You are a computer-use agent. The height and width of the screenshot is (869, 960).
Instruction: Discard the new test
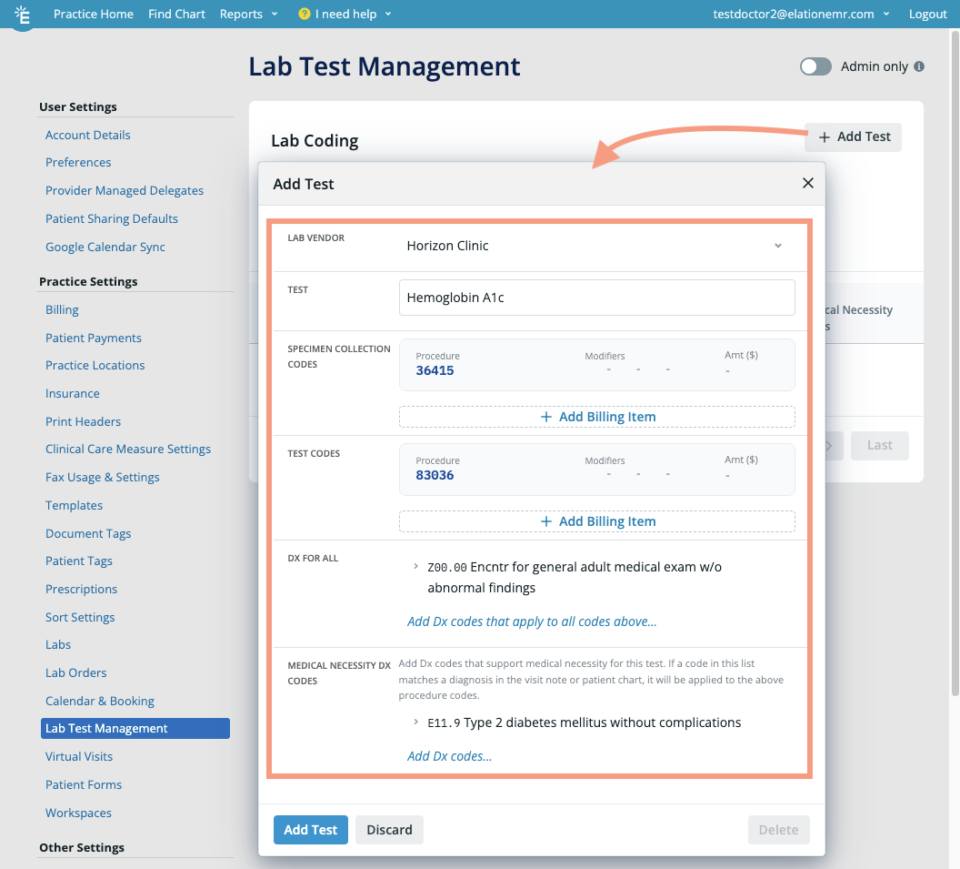point(389,830)
